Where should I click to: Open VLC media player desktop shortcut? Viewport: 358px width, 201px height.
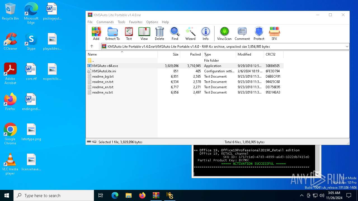pyautogui.click(x=10, y=164)
